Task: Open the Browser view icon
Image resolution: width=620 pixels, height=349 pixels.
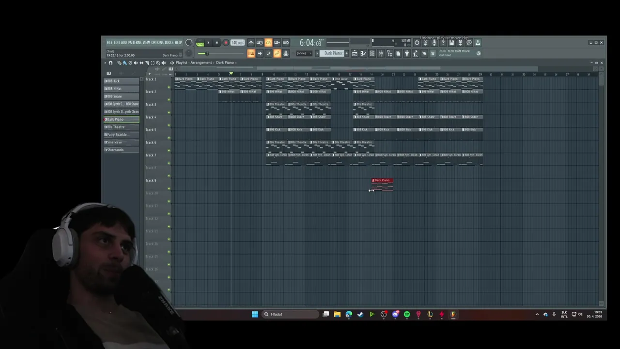Action: pyautogui.click(x=389, y=53)
